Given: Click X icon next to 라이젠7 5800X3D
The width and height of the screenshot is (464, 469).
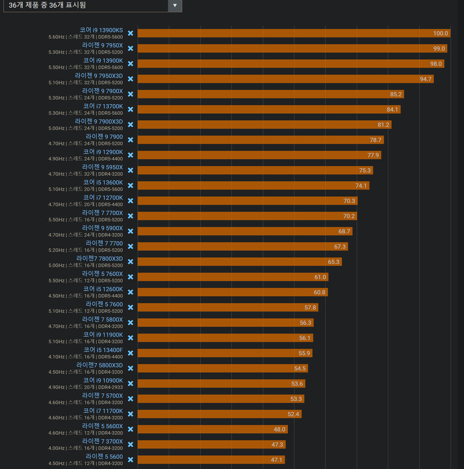Looking at the screenshot, I should (130, 368).
